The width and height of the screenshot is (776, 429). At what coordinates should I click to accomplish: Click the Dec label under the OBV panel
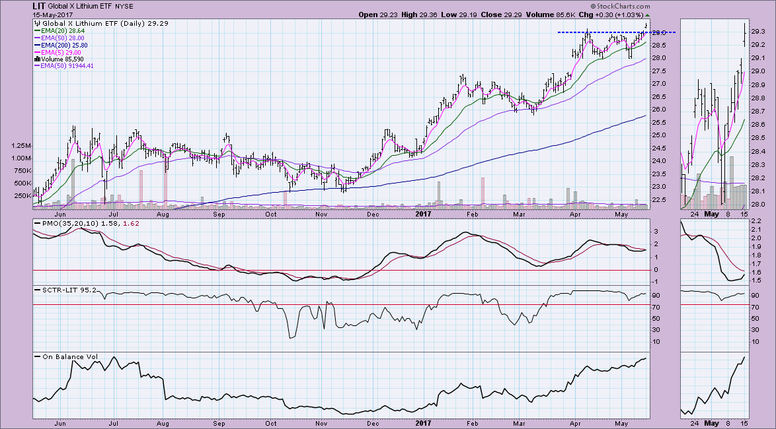click(x=372, y=424)
